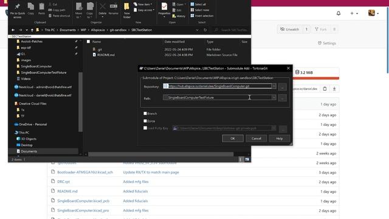
Task: Enable the Force checkbox
Action: [x=145, y=121]
